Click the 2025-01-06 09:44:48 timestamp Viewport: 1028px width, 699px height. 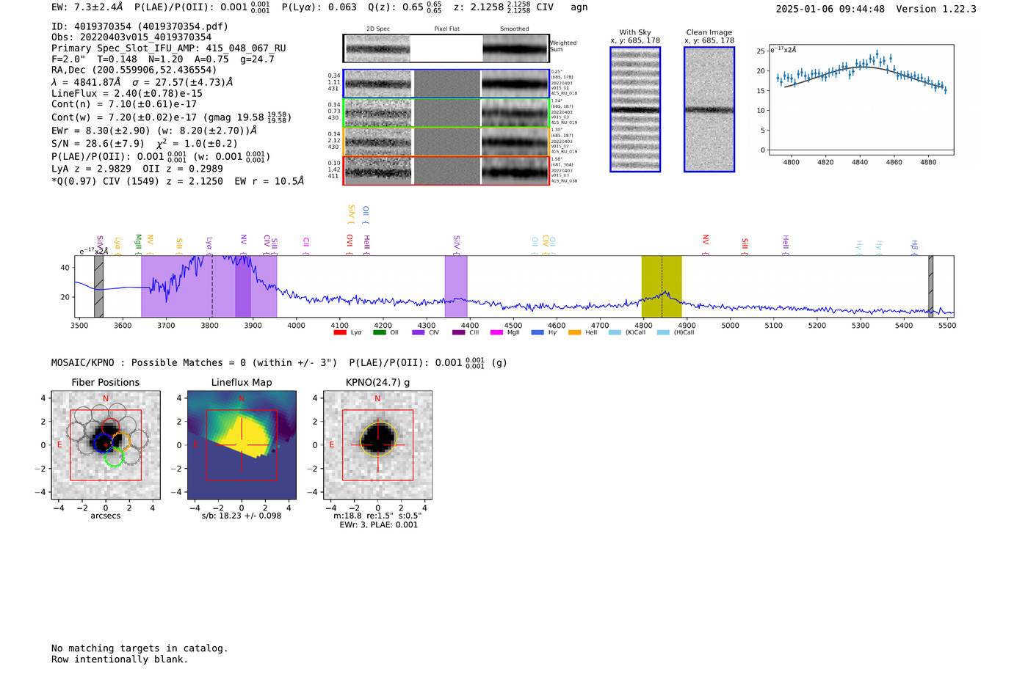pos(830,9)
